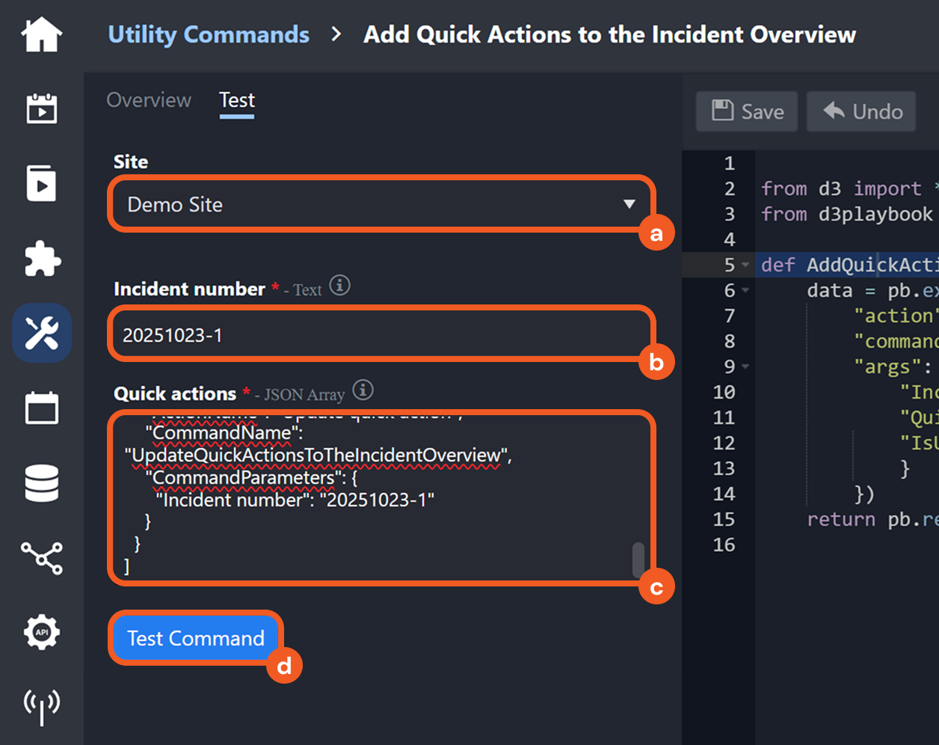Click the Save button in editor toolbar
939x745 pixels.
[x=747, y=111]
